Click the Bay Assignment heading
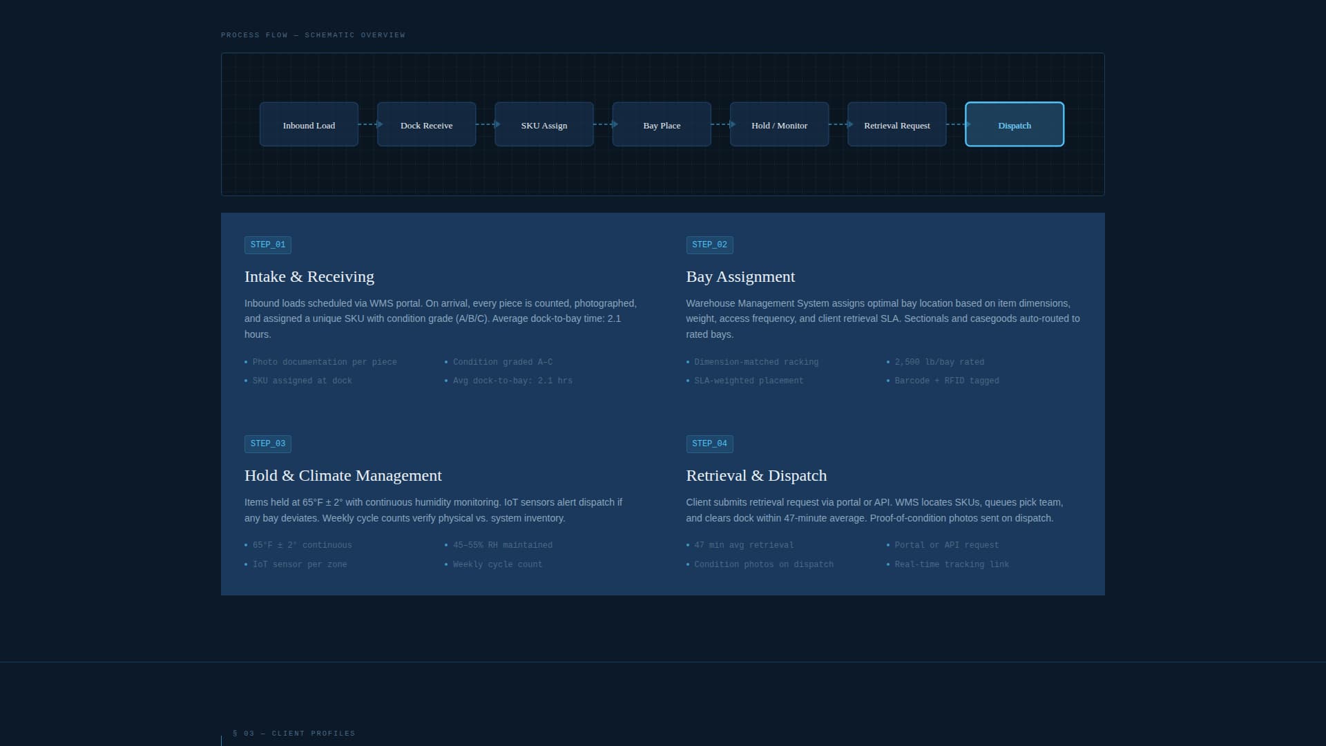Viewport: 1326px width, 746px height. pos(740,277)
